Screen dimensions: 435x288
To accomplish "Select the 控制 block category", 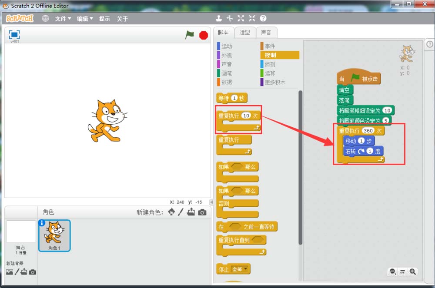I will tap(280, 55).
